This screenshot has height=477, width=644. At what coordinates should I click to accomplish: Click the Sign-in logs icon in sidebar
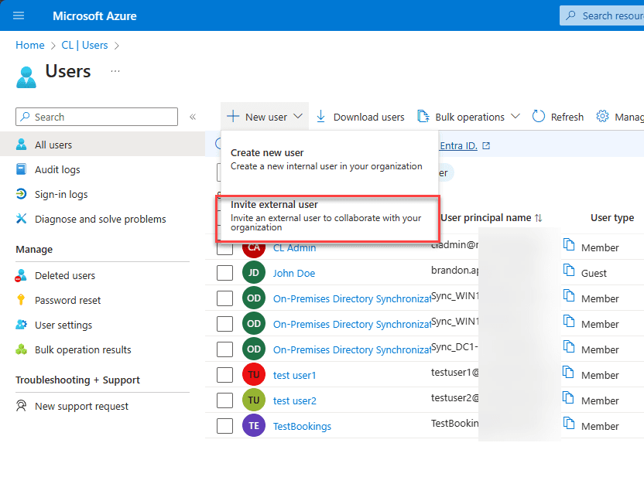[x=21, y=193]
